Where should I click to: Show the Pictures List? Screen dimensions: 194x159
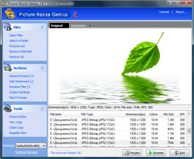[17, 46]
